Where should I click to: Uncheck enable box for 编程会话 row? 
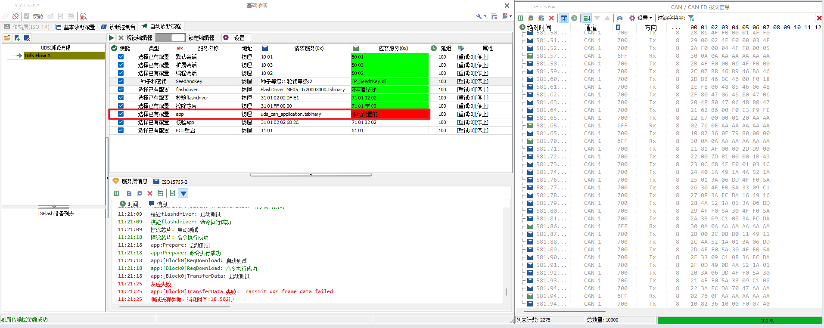pos(121,73)
